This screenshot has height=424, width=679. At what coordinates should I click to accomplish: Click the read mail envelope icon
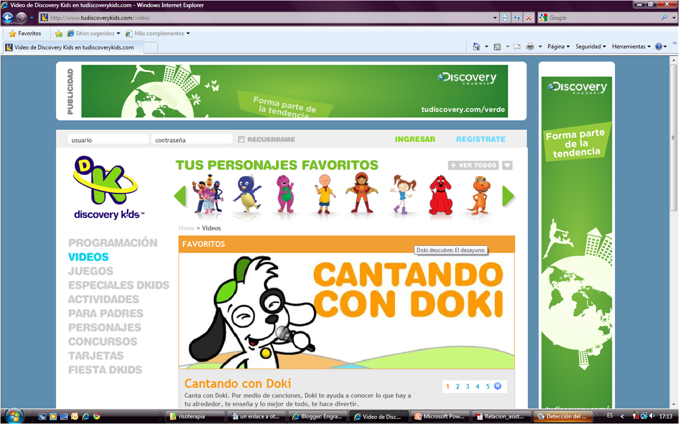[517, 47]
